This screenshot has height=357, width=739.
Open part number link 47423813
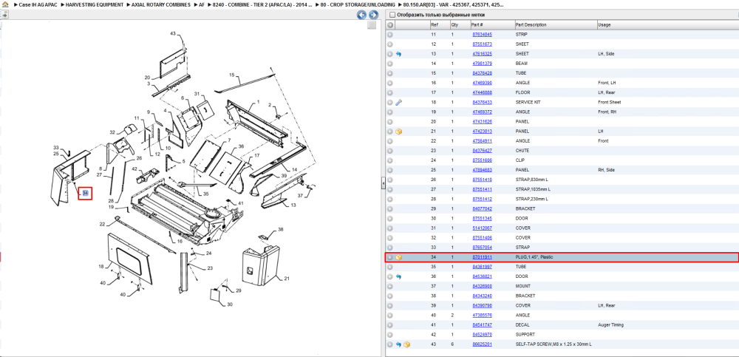tap(482, 131)
